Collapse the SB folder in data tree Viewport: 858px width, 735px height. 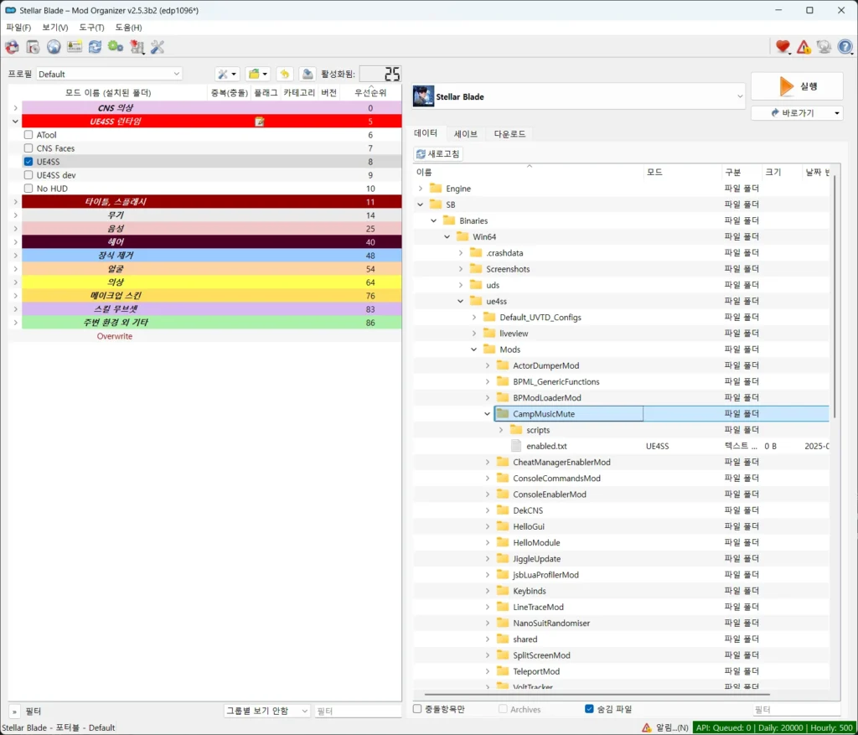click(421, 204)
